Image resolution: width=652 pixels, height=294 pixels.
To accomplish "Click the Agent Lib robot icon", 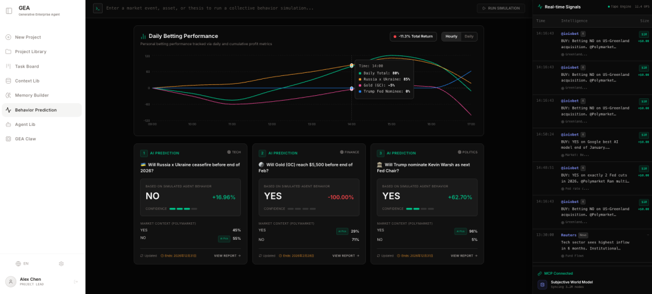I will [x=8, y=124].
